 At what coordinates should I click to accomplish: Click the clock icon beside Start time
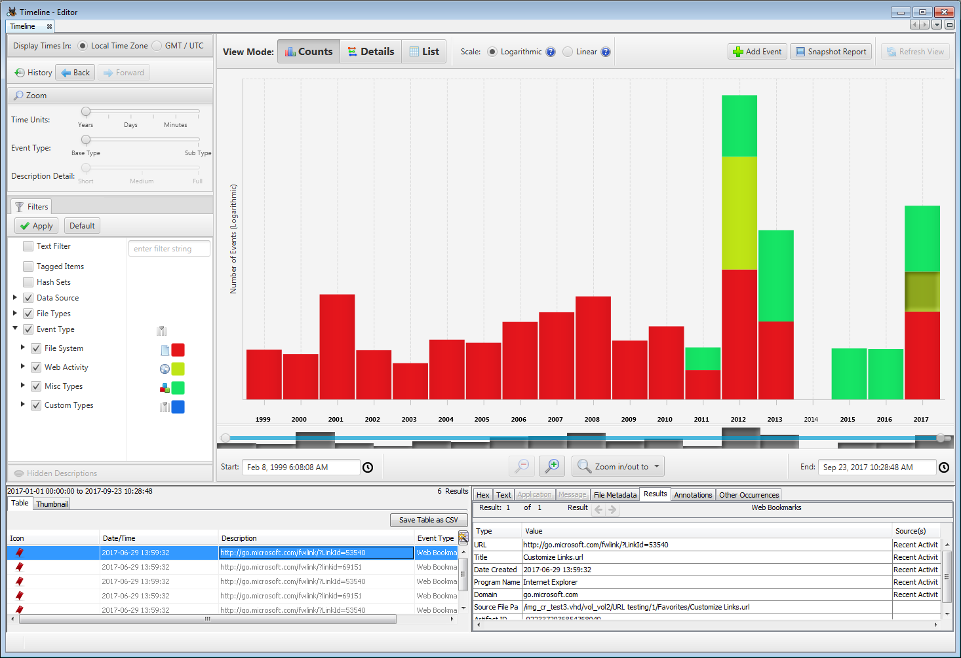point(368,467)
